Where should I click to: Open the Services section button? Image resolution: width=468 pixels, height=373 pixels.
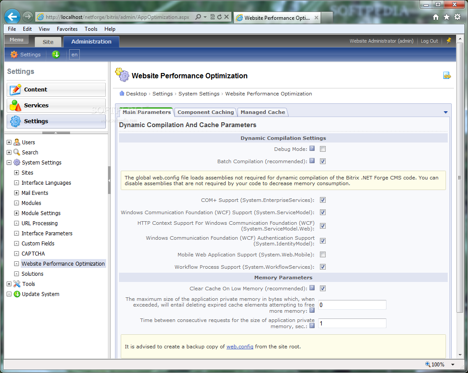tap(56, 105)
